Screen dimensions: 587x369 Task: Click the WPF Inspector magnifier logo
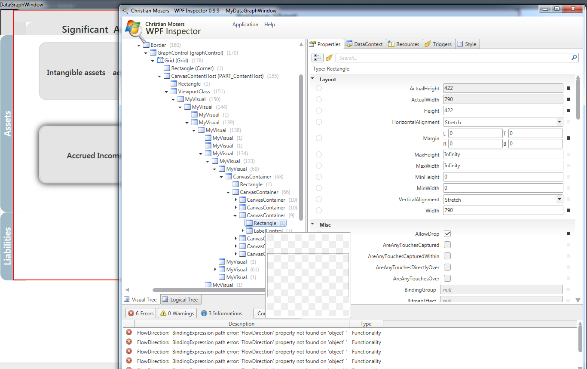tap(134, 30)
